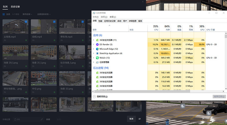The width and height of the screenshot is (227, 125).
Task: Expand the Weixin (13) process group
Action: pos(93,58)
